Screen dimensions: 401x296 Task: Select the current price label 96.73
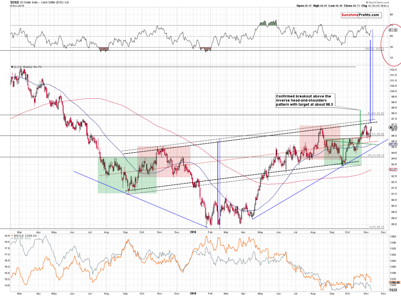coord(393,127)
